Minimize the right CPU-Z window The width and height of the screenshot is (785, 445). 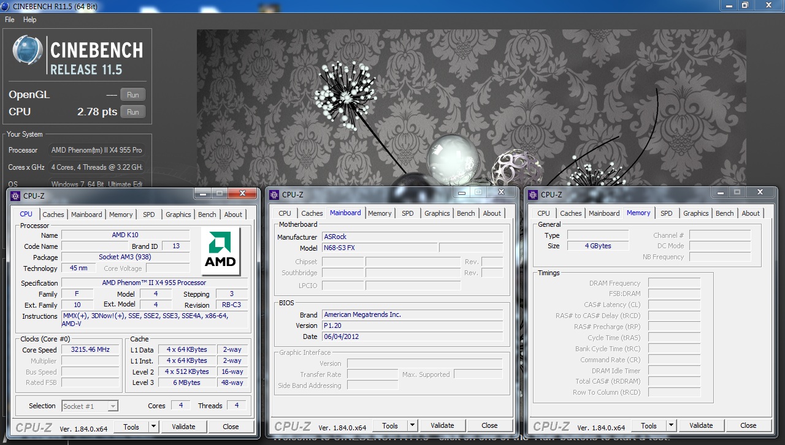tap(720, 192)
